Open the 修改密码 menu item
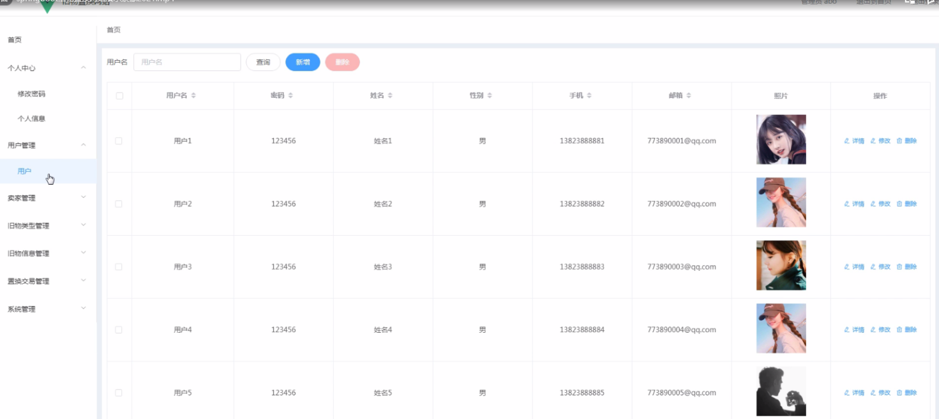 point(31,94)
